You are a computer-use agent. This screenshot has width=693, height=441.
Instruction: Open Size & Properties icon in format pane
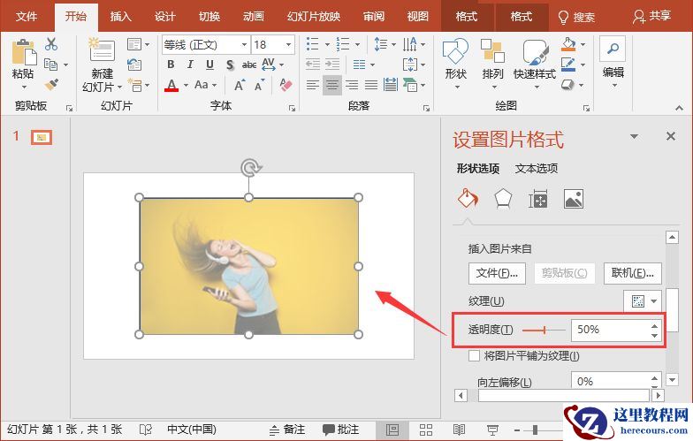(x=538, y=199)
